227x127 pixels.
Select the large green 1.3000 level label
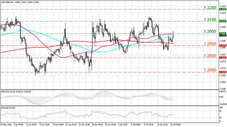(x=210, y=32)
